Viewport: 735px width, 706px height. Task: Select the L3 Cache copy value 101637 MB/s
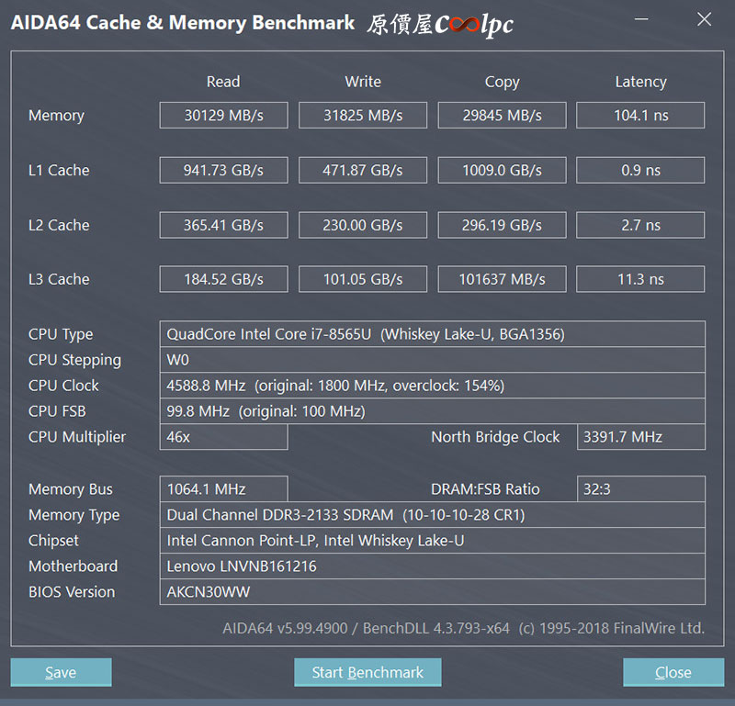click(x=502, y=279)
